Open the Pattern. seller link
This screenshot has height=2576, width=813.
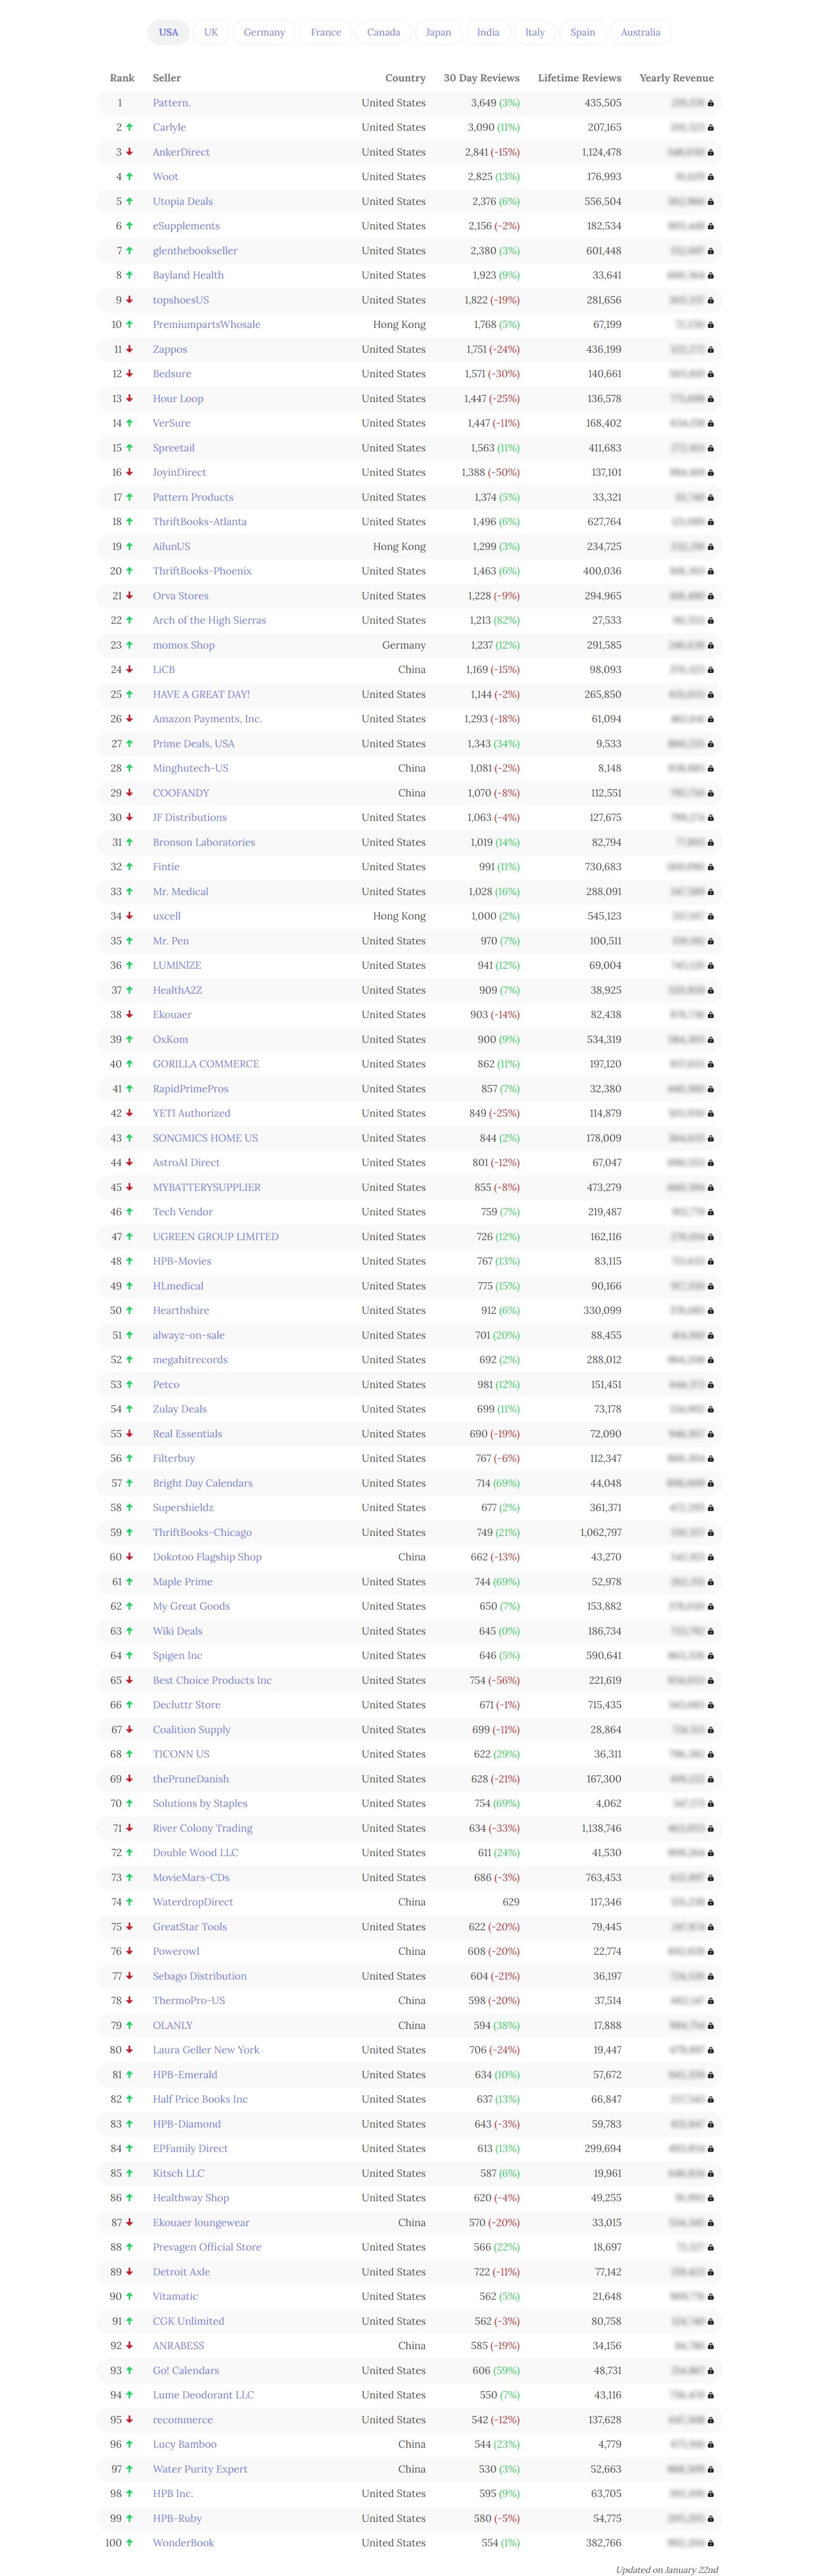click(171, 103)
